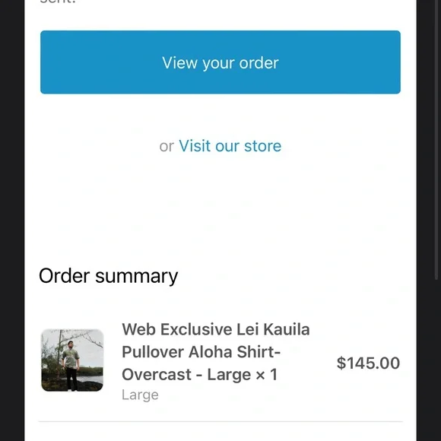Click the "Pullover Aloha Shirt-" line of product name
The image size is (441, 441).
pos(201,352)
